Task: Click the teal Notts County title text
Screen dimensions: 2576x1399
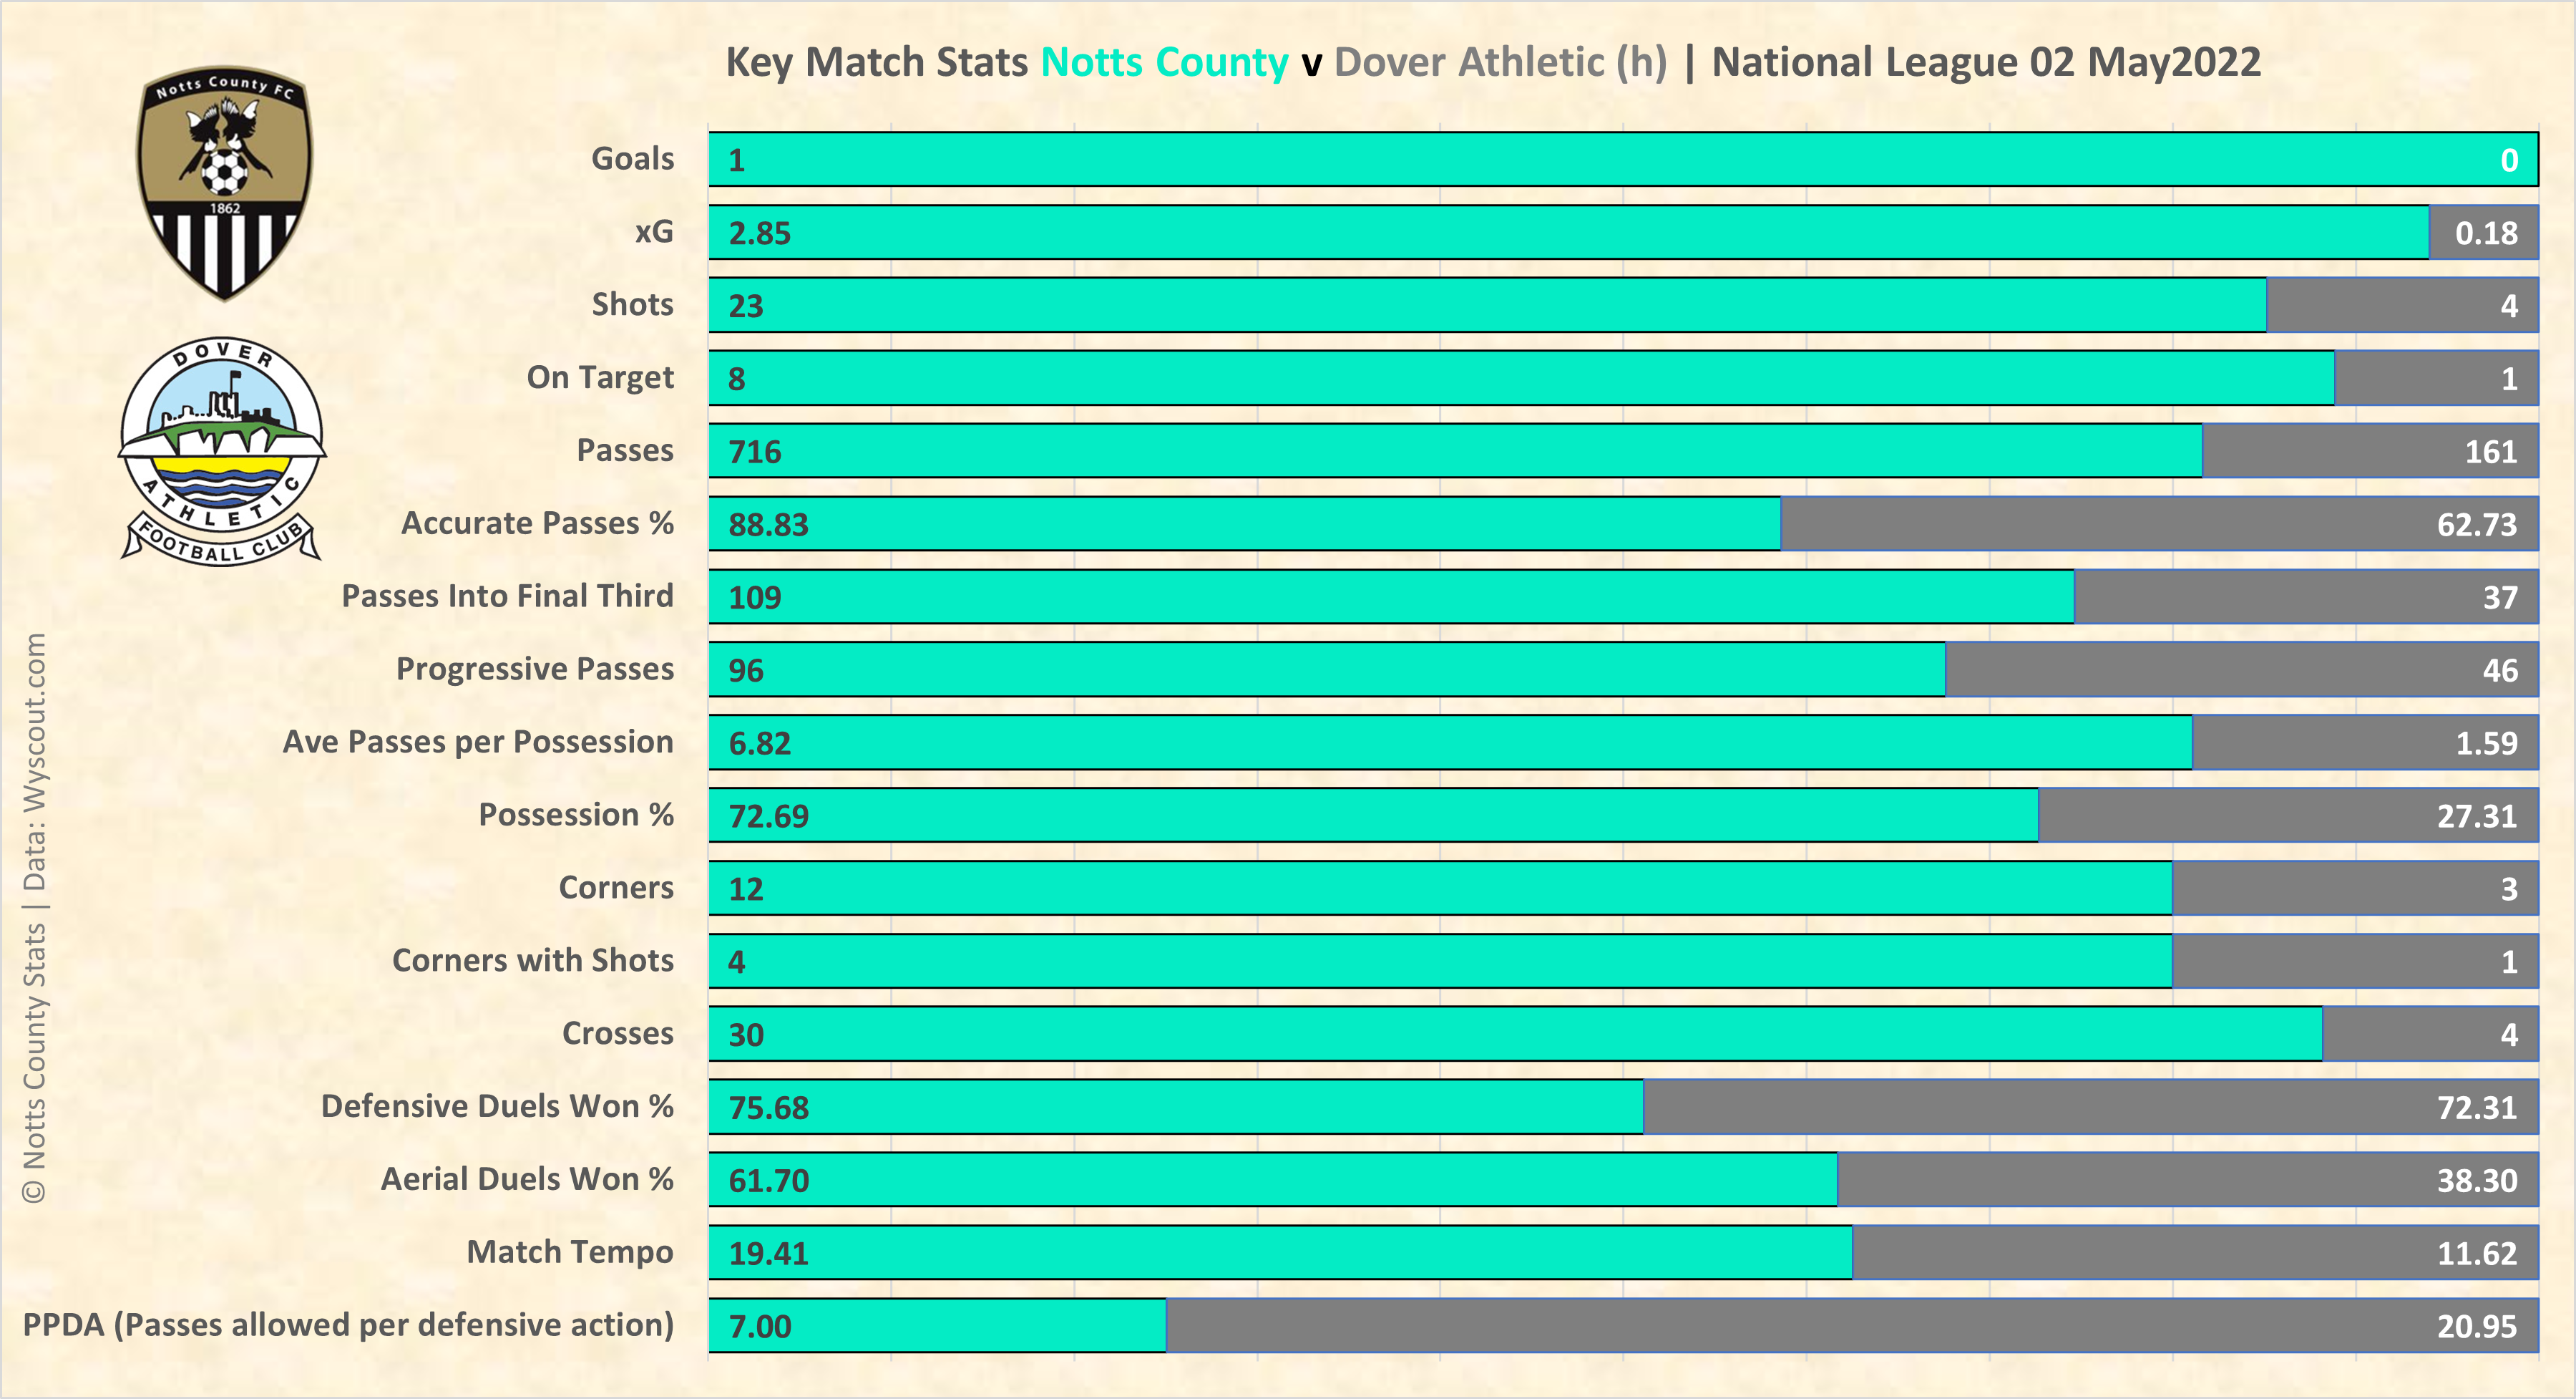Action: 1164,62
